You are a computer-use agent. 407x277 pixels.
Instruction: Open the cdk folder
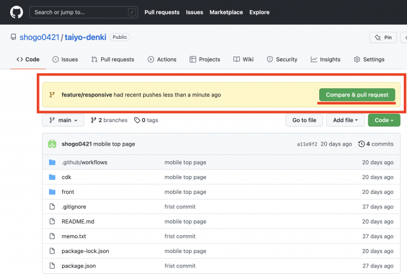(x=66, y=177)
